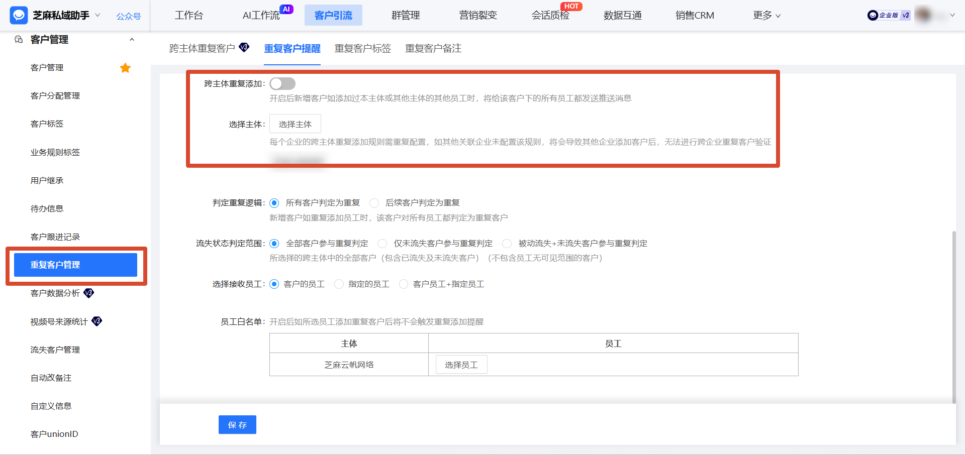
Task: Open the 客户引流 menu
Action: point(333,16)
